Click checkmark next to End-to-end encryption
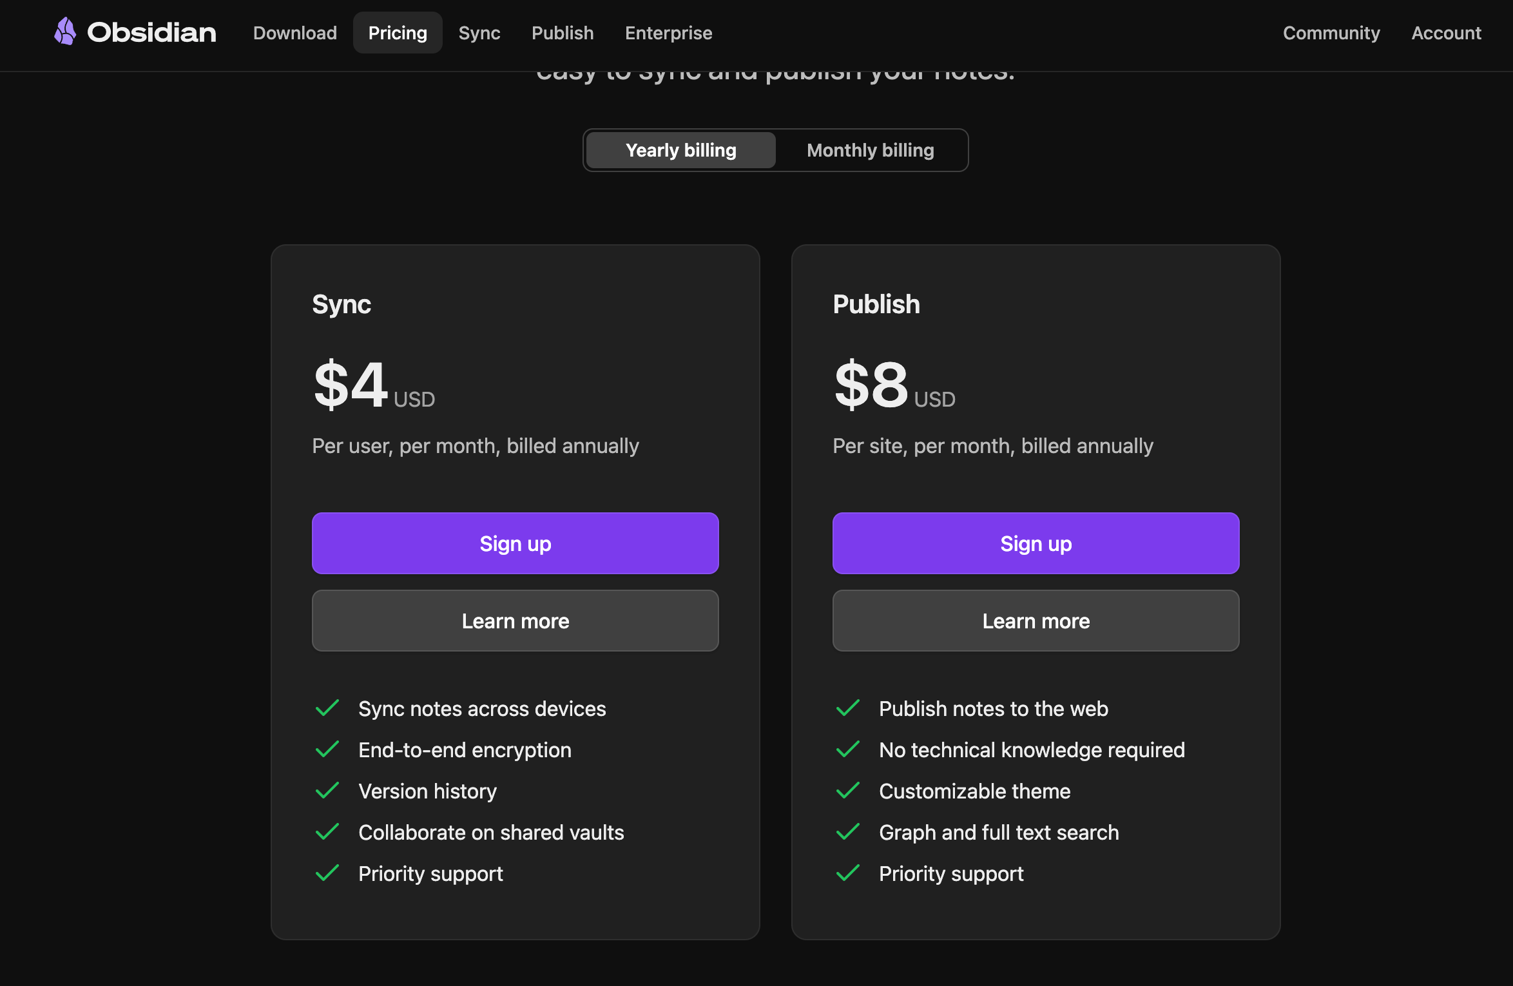 [x=327, y=749]
